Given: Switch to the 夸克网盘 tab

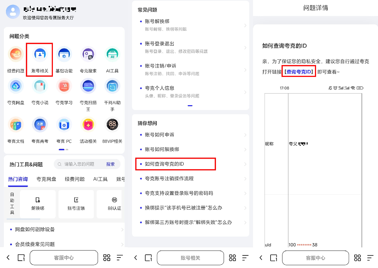Looking at the screenshot, I should pyautogui.click(x=46, y=179).
